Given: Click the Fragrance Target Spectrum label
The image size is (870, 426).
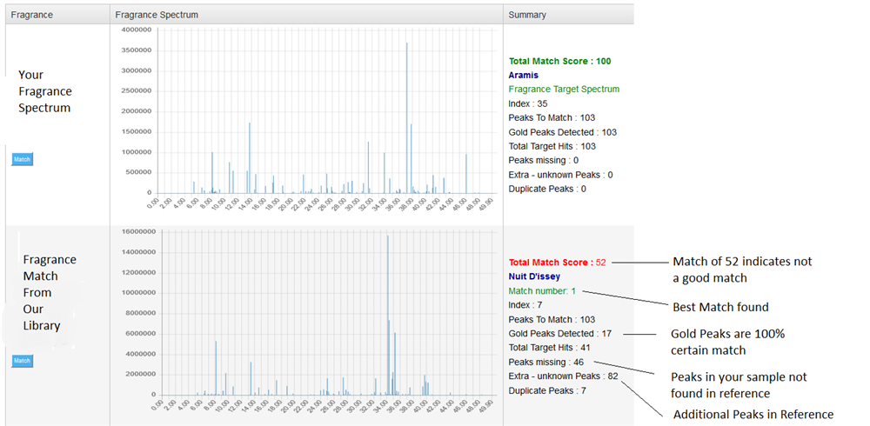Looking at the screenshot, I should (564, 90).
